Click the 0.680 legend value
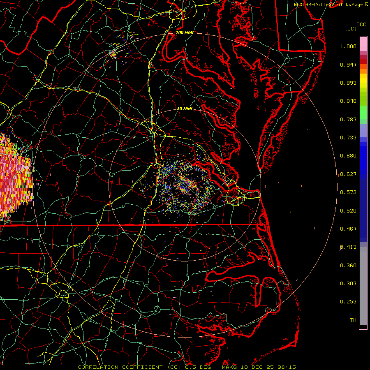Image resolution: width=370 pixels, height=370 pixels. click(348, 156)
